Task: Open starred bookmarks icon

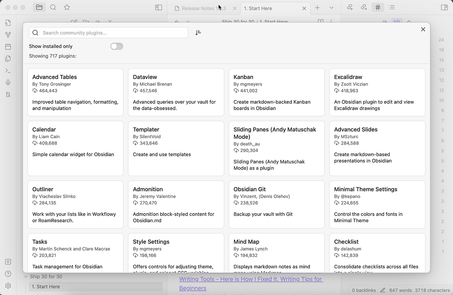Action: tap(67, 7)
